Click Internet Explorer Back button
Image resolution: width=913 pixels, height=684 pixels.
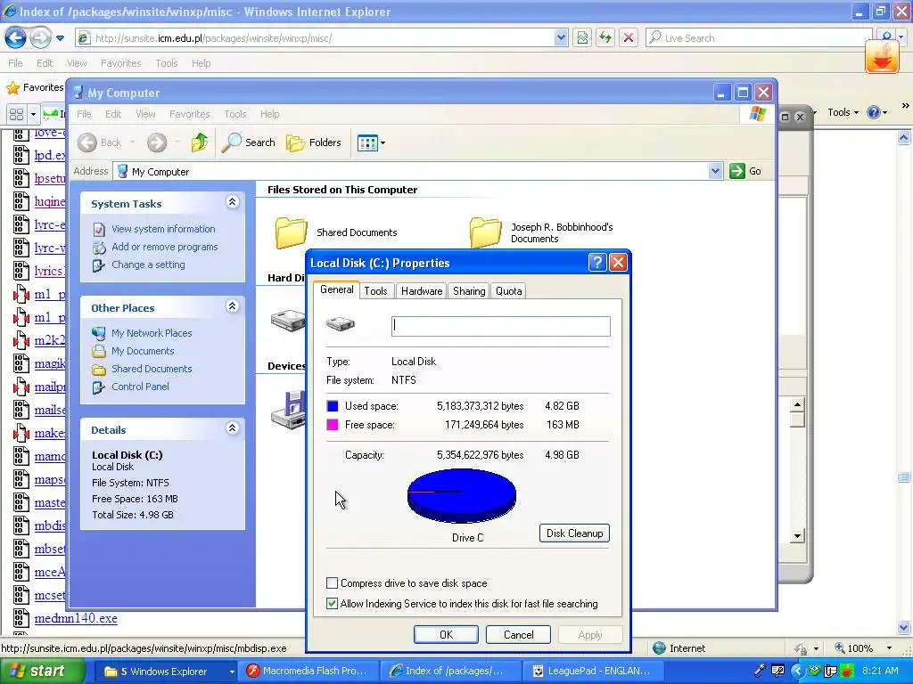coord(16,38)
